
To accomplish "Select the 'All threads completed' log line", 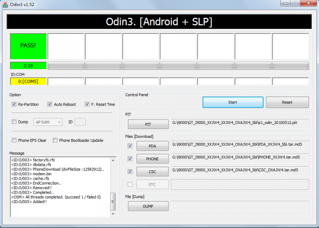I will (x=56, y=197).
